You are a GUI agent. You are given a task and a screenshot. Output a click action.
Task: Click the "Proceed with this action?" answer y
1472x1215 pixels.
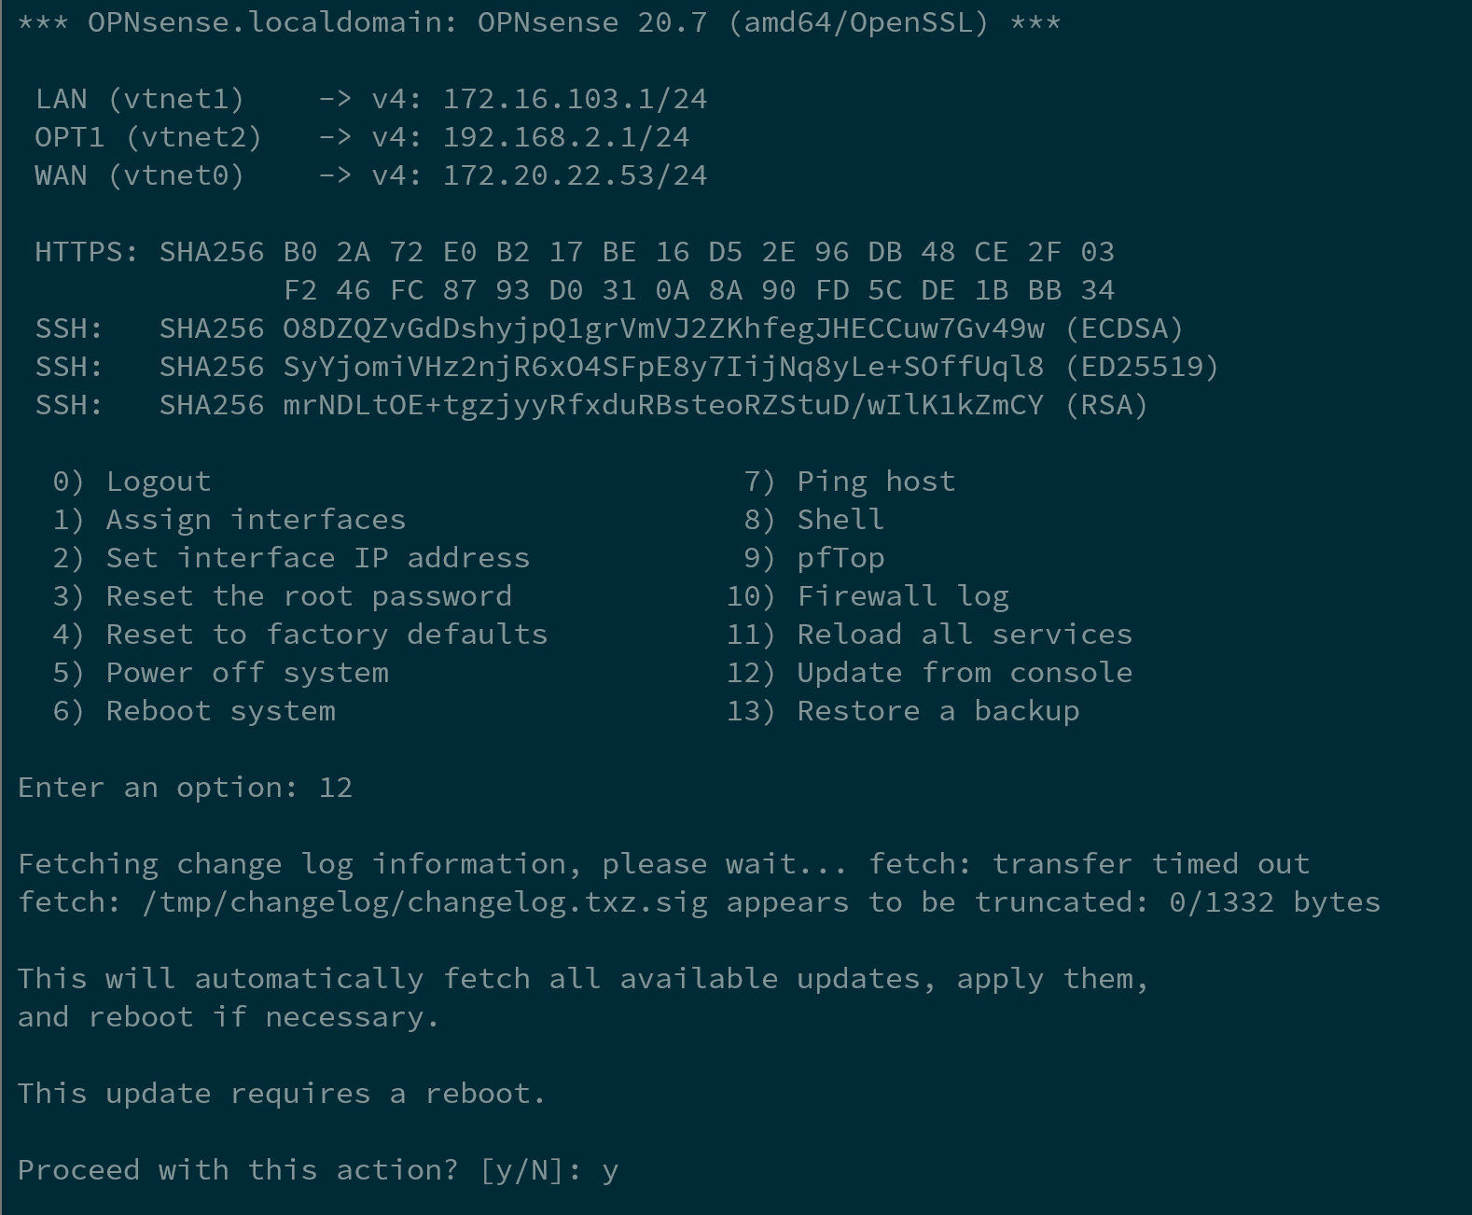(610, 1170)
